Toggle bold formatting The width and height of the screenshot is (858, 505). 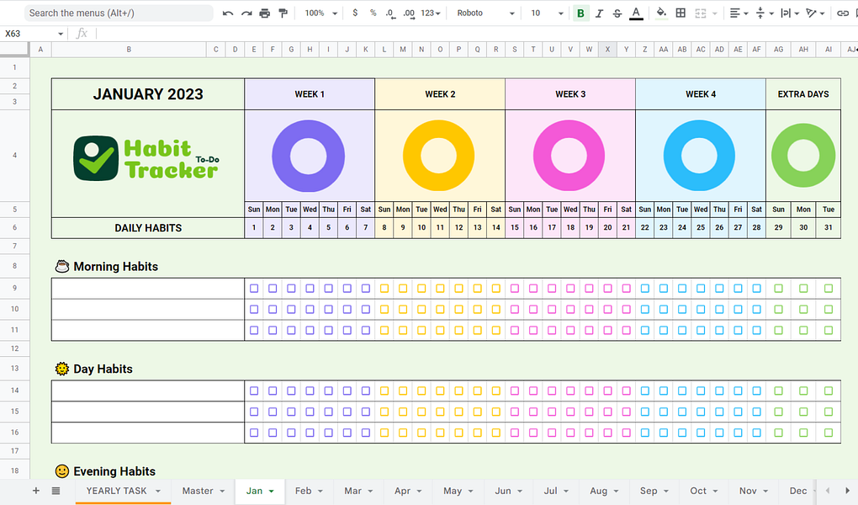point(580,13)
